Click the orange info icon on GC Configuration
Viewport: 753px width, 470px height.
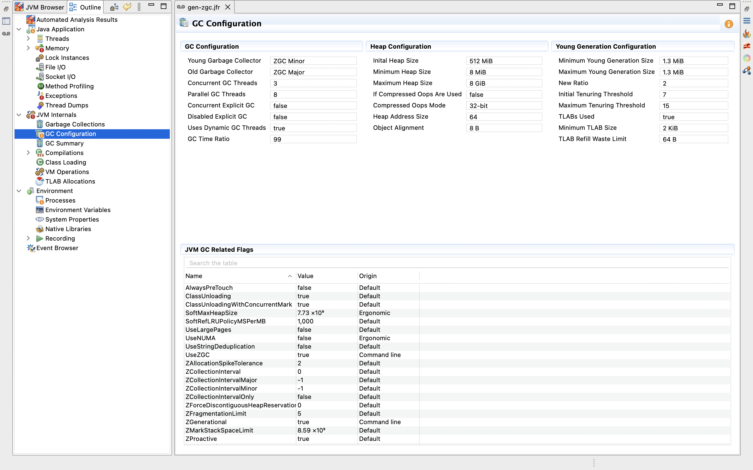click(729, 24)
